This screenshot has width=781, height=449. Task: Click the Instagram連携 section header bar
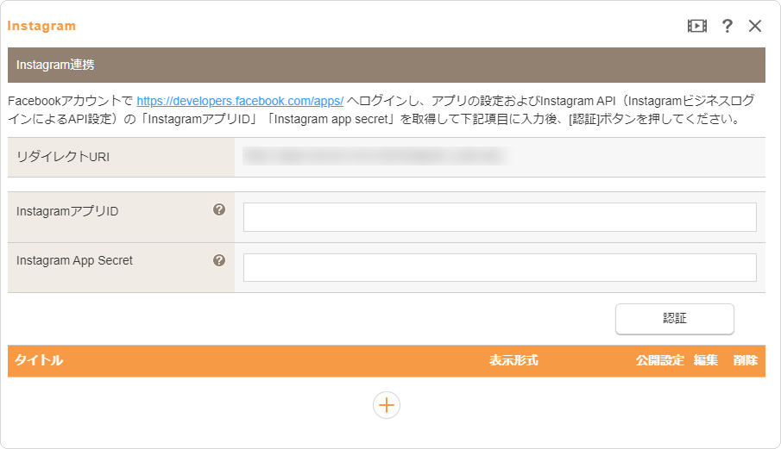pos(386,65)
